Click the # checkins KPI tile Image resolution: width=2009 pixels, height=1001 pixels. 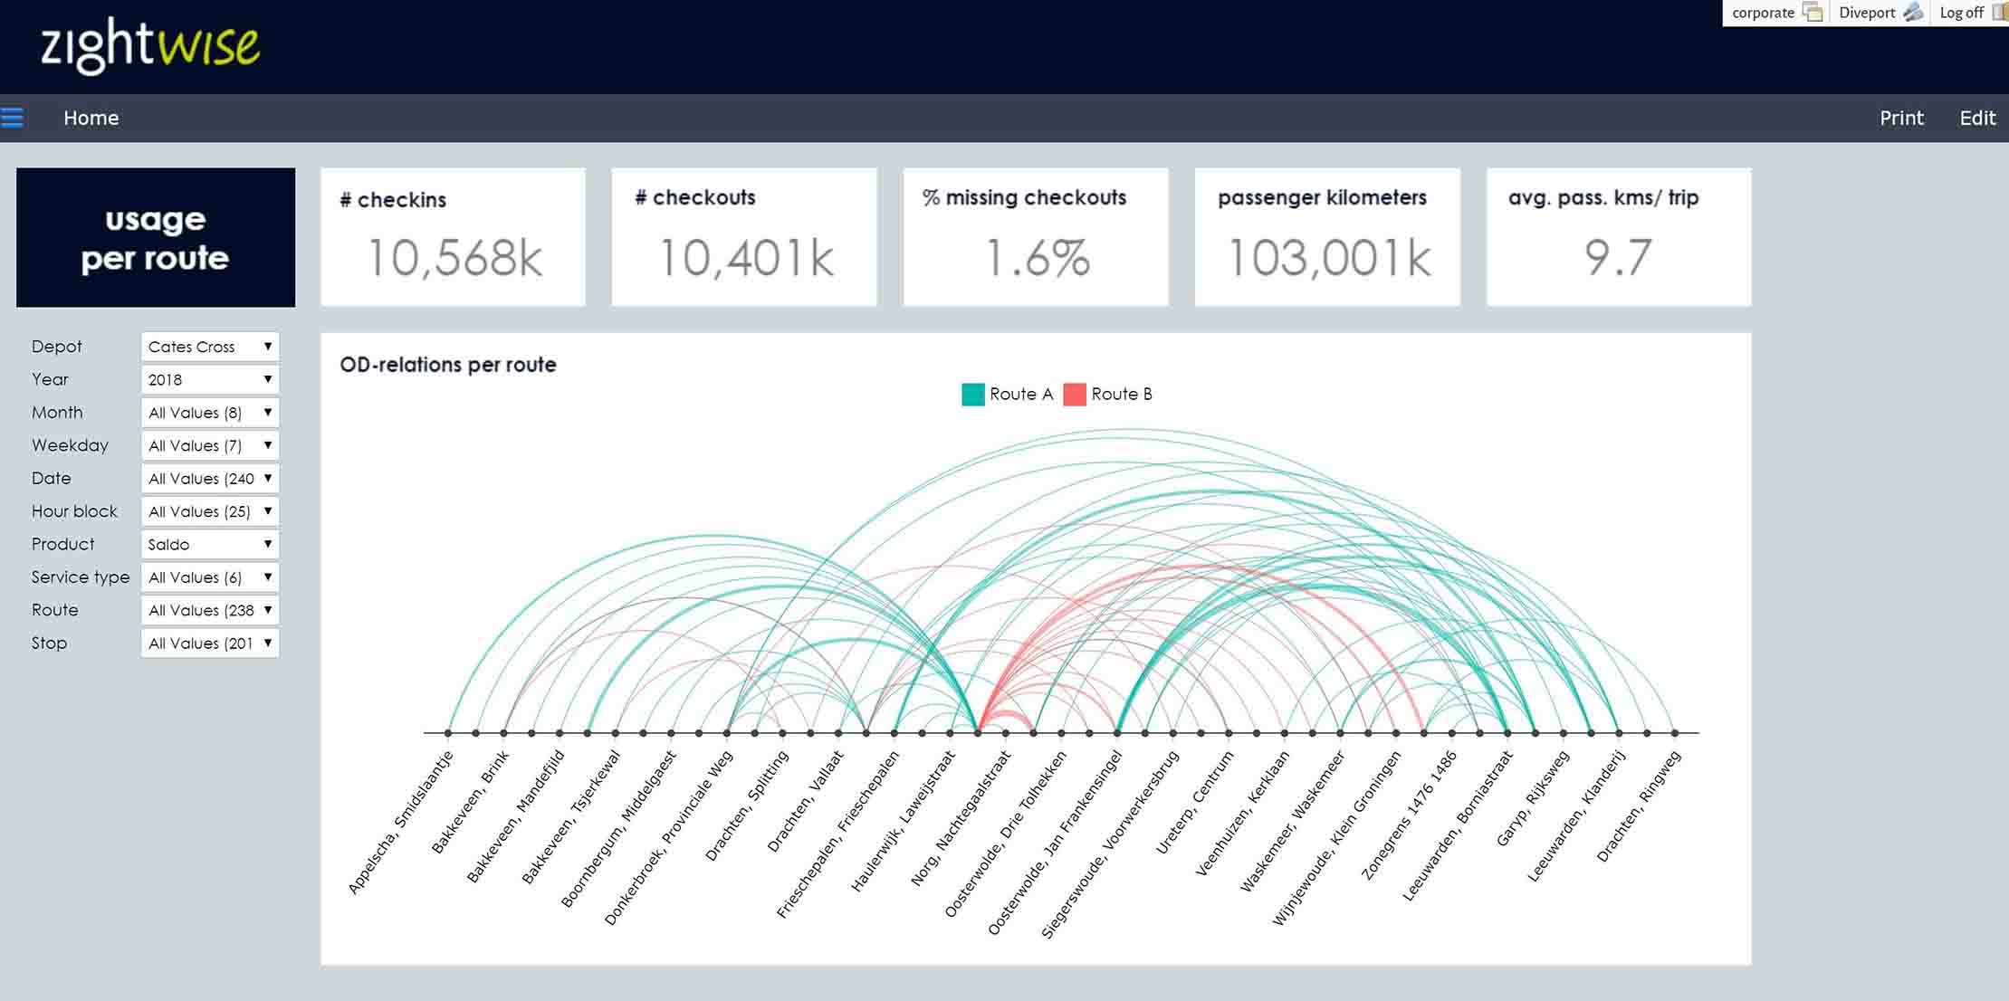click(453, 237)
